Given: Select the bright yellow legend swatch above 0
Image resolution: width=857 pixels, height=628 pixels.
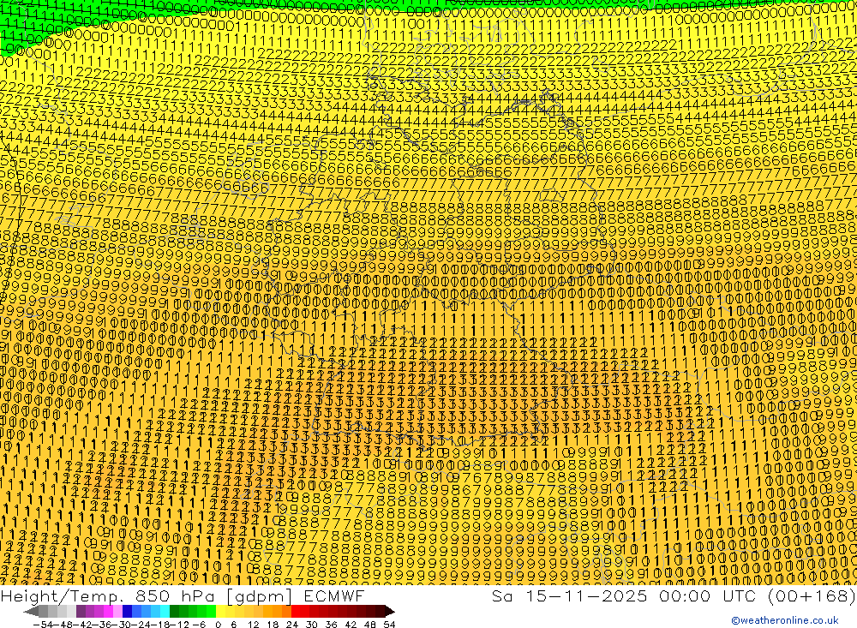Looking at the screenshot, I should pos(221,611).
